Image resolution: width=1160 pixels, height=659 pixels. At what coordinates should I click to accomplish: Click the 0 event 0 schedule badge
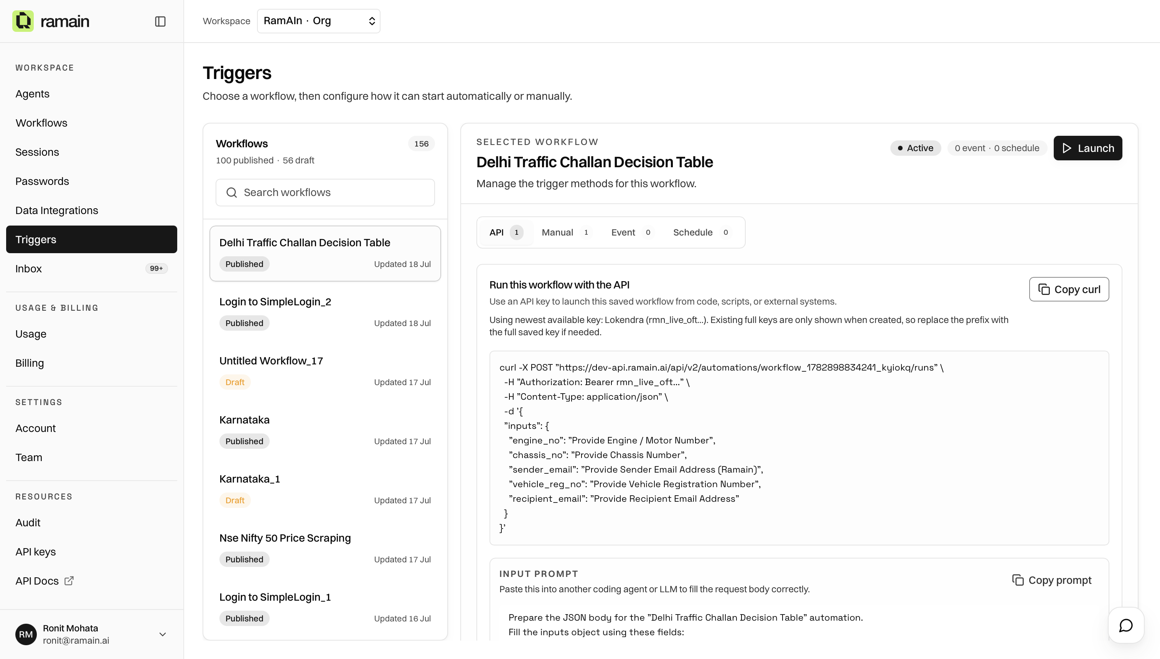tap(997, 148)
